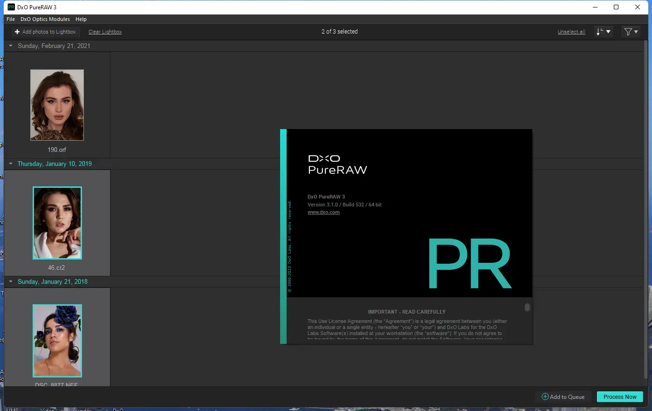Viewport: 652px width, 411px height.
Task: Click the "2 of 3 selected" status text
Action: (339, 32)
